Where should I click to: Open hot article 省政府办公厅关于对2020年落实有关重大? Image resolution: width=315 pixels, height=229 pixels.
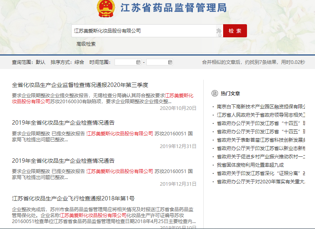pos(261,182)
